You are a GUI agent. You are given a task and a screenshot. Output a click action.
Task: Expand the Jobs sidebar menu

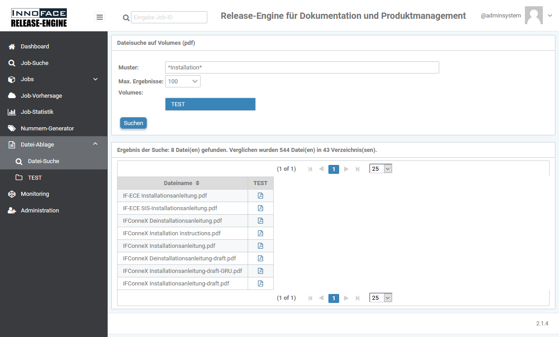click(x=95, y=79)
